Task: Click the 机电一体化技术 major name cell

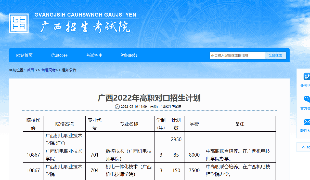Action: coord(129,170)
